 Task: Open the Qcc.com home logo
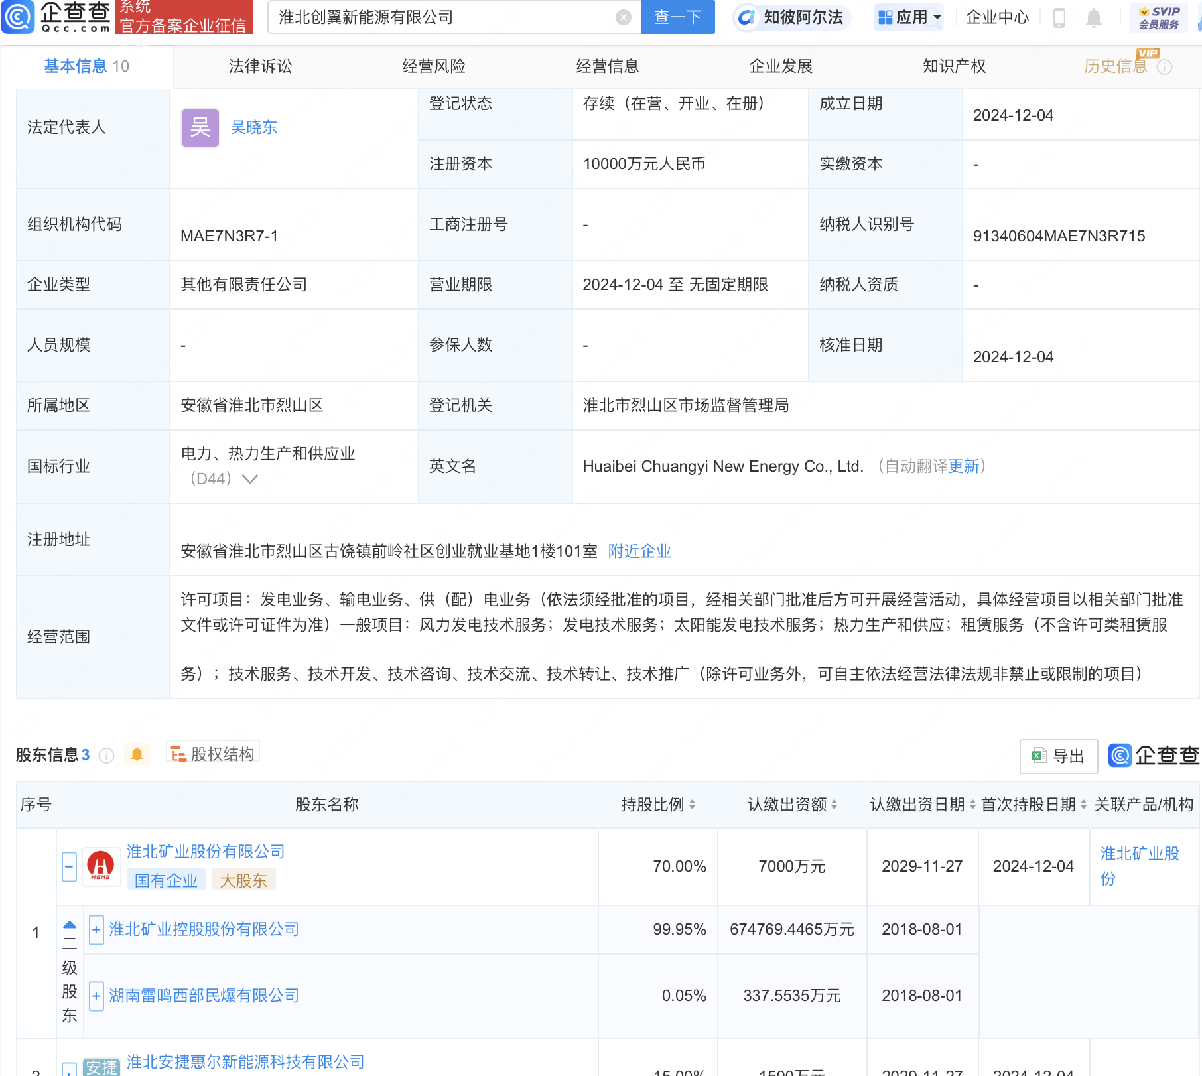coord(56,17)
